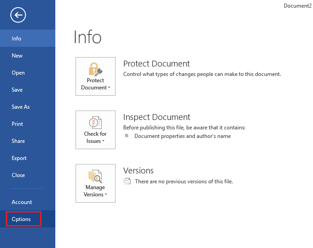Select the Info tab in sidebar
Viewport: 313px width, 248px height.
[x=27, y=38]
